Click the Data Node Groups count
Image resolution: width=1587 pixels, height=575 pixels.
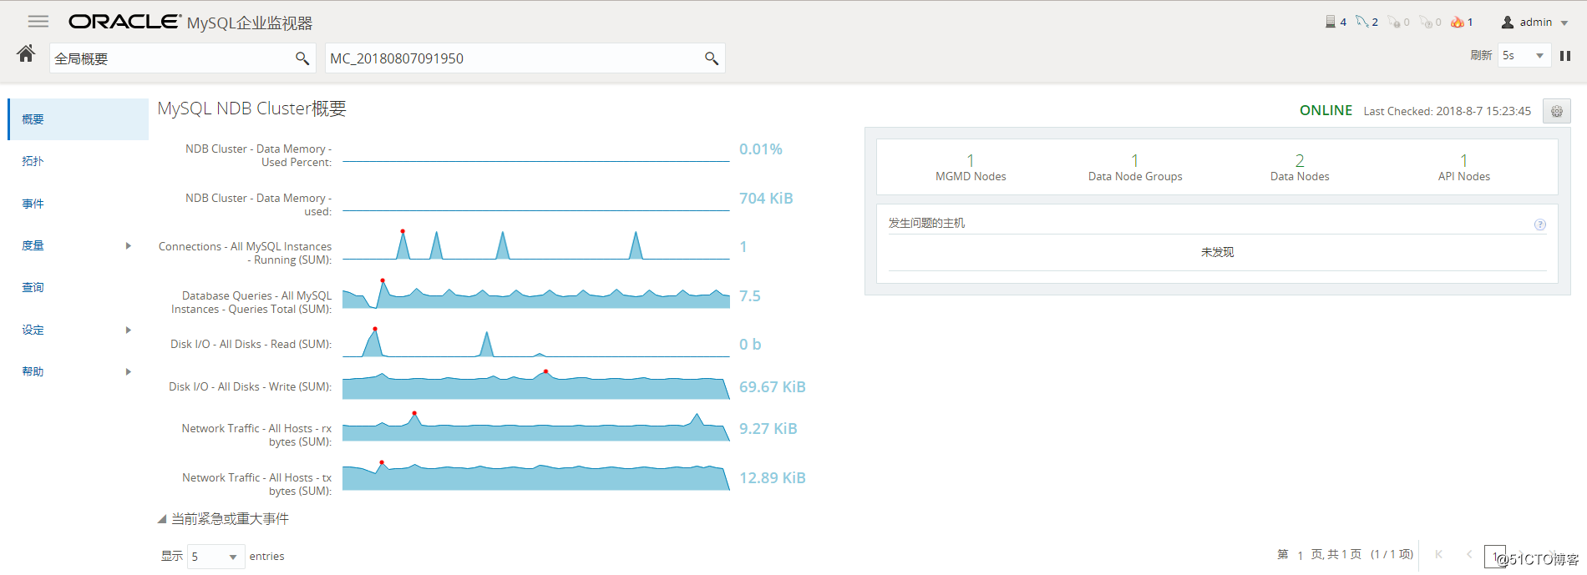point(1135,160)
